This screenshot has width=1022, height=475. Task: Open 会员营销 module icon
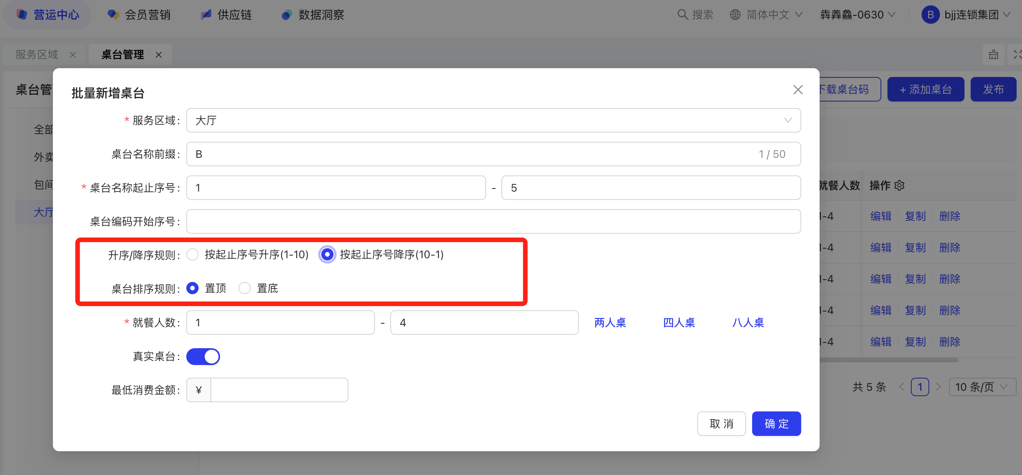point(113,15)
